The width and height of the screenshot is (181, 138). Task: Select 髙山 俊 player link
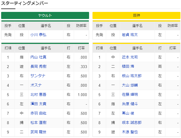(128, 113)
